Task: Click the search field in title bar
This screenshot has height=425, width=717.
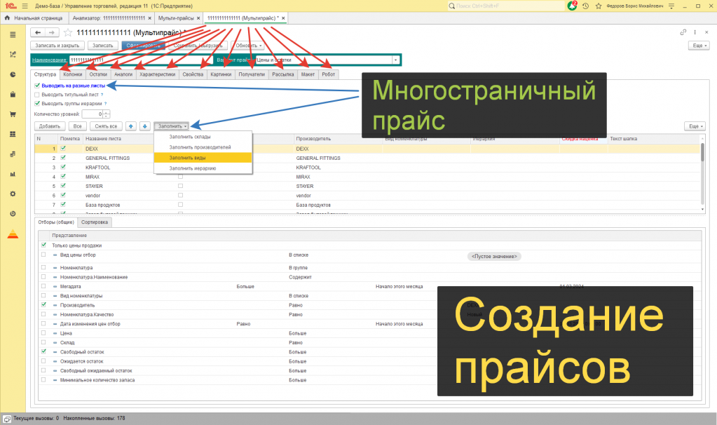Action: click(x=507, y=6)
